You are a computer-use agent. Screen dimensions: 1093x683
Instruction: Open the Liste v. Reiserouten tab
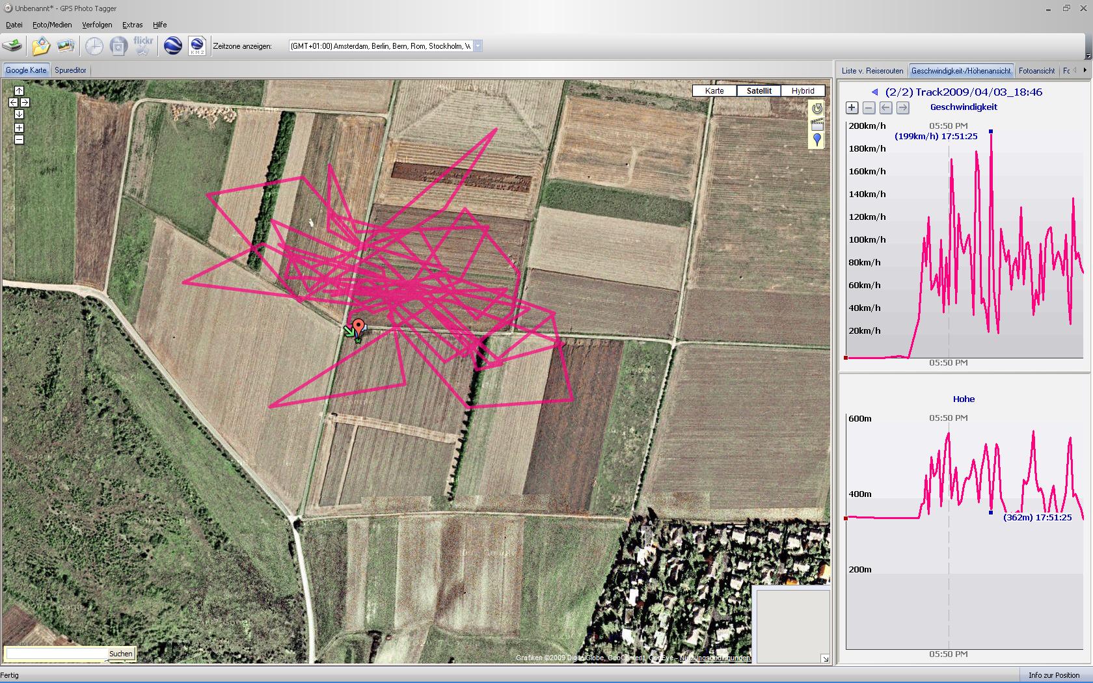point(872,71)
